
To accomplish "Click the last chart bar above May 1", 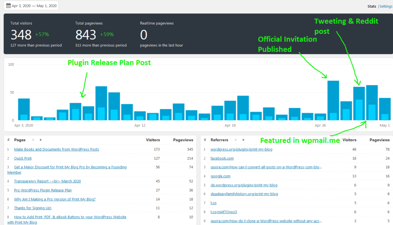I will click(x=385, y=109).
